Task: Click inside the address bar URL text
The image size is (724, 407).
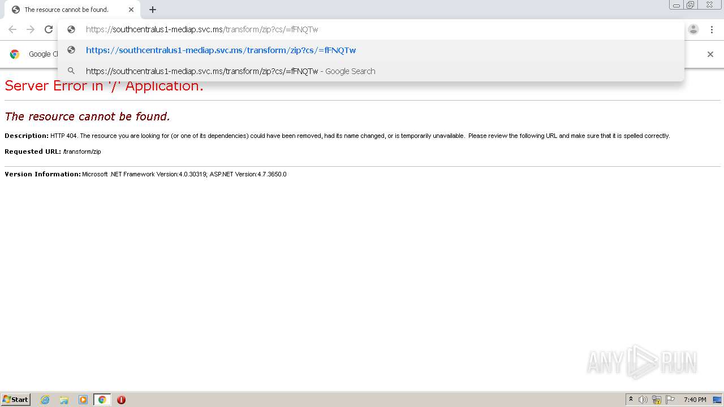Action: pyautogui.click(x=202, y=29)
